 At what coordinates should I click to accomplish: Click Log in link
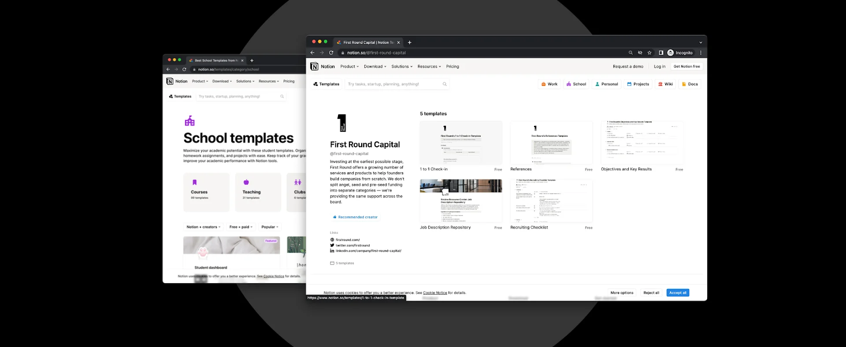coord(660,66)
